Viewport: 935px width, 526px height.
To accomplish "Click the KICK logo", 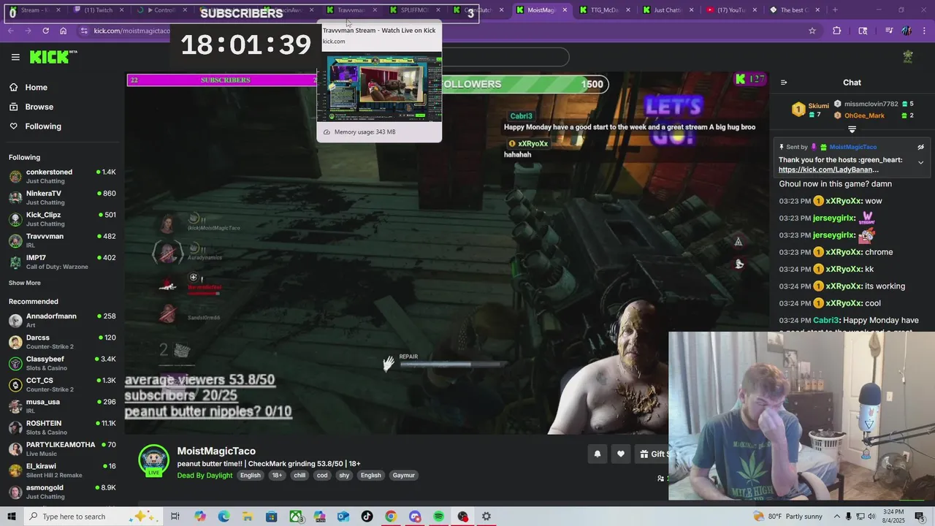I will [x=53, y=57].
